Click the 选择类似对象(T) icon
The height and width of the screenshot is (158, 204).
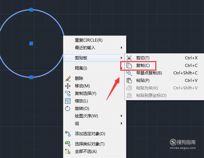68,144
